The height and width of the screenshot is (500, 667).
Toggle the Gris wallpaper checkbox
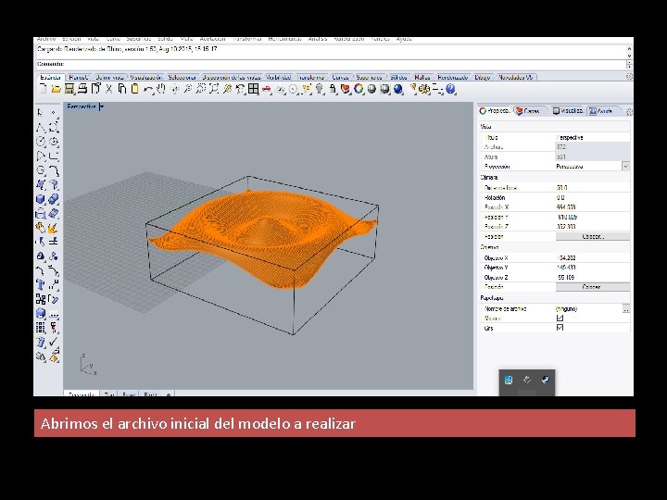(560, 328)
